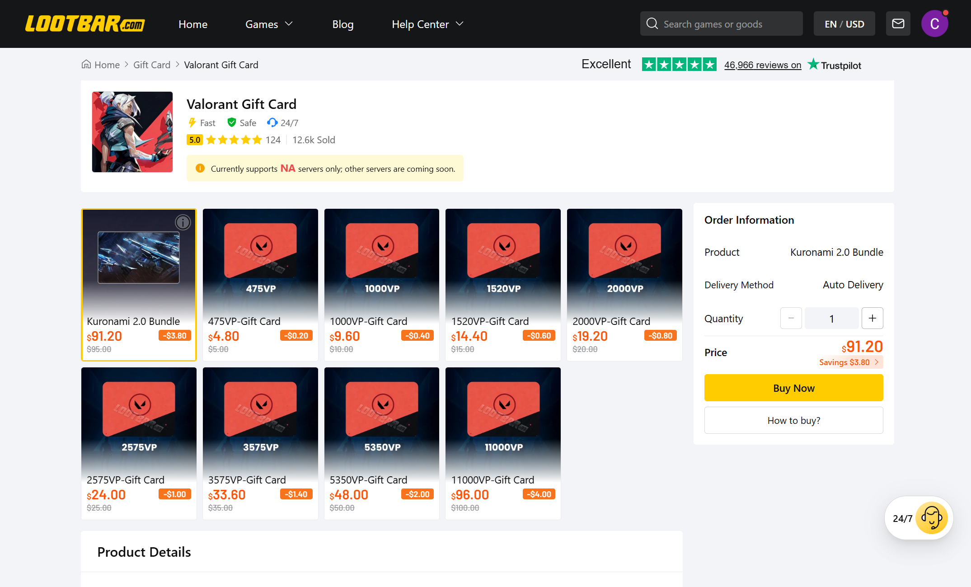Click the Fast lightning icon
This screenshot has width=971, height=587.
192,122
